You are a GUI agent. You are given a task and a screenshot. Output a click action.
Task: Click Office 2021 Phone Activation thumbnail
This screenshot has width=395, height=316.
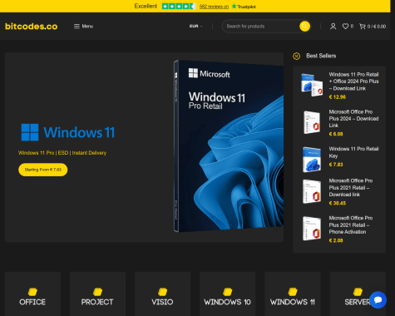tap(312, 229)
